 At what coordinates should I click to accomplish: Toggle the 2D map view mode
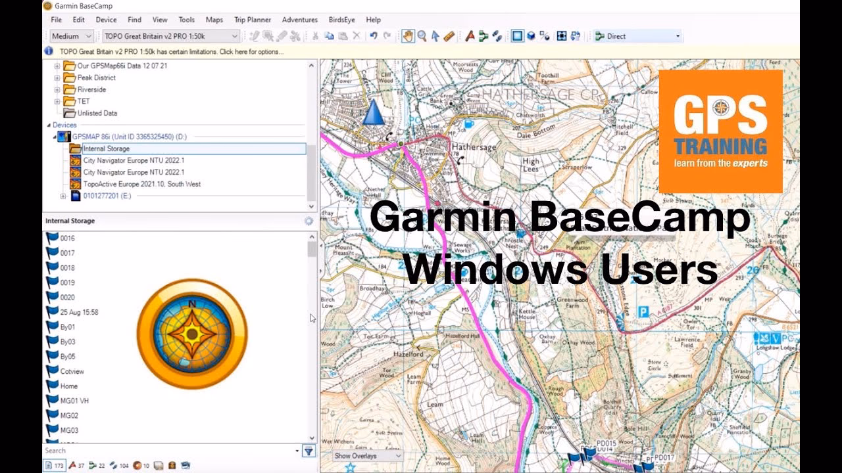pyautogui.click(x=517, y=36)
